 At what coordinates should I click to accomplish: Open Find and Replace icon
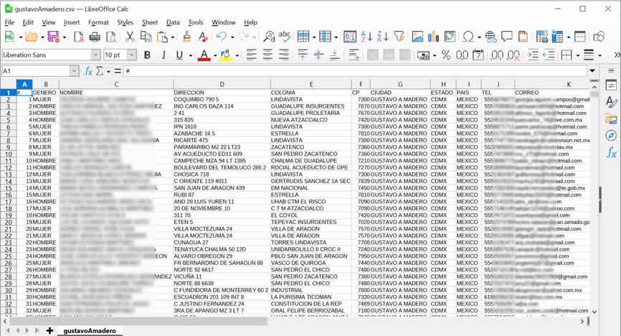[269, 37]
